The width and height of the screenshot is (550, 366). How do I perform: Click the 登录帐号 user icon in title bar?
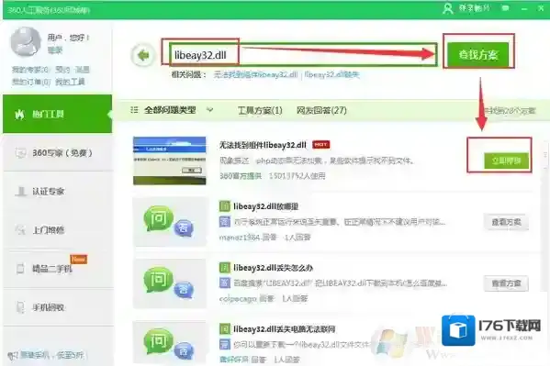coord(448,8)
